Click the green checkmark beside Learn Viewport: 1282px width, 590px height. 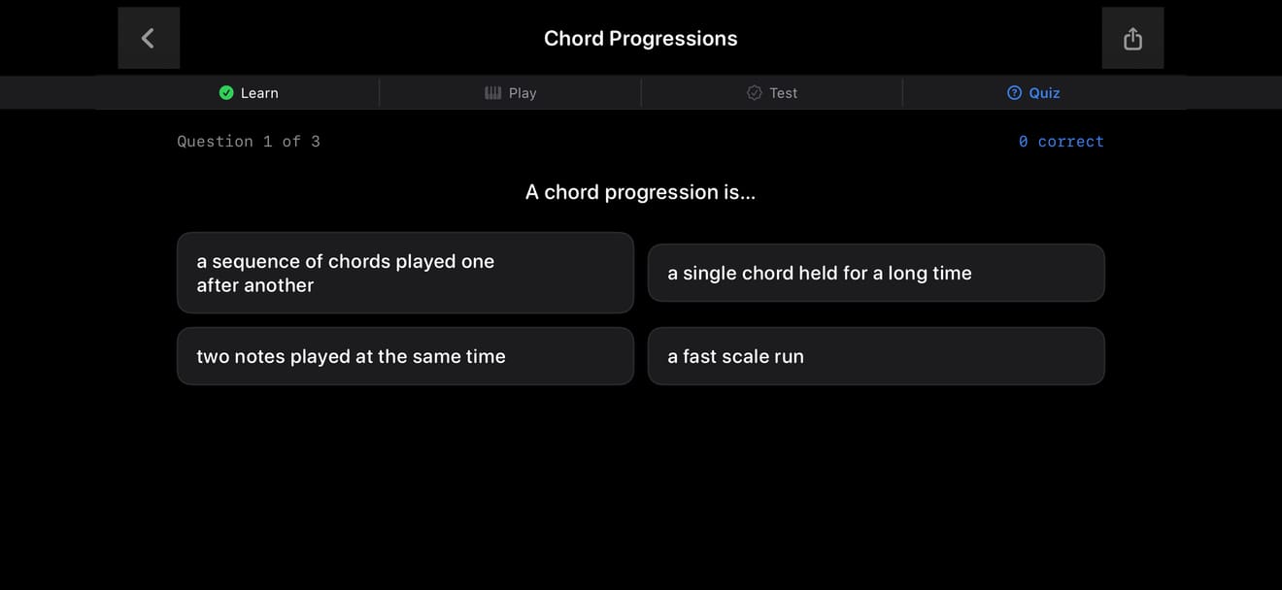[226, 93]
